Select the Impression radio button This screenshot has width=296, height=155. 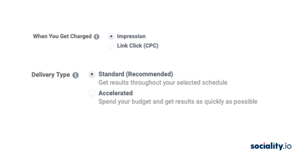(111, 36)
